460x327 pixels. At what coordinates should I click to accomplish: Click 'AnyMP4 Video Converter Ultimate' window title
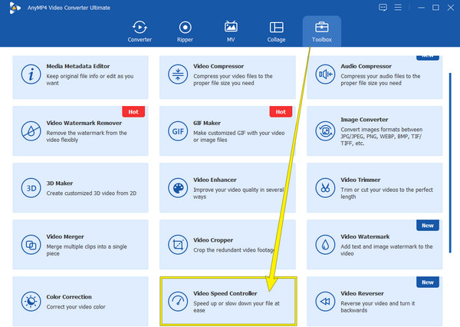(x=69, y=8)
